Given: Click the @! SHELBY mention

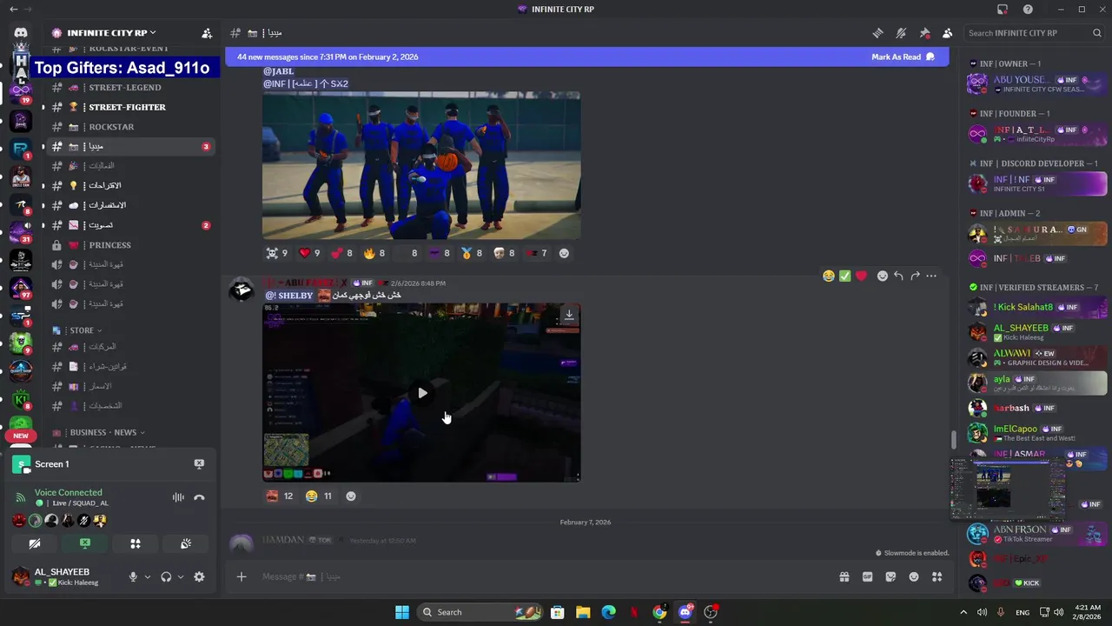Looking at the screenshot, I should pos(289,296).
